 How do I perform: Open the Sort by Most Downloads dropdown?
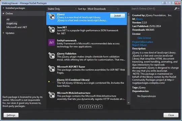coord(103,9)
